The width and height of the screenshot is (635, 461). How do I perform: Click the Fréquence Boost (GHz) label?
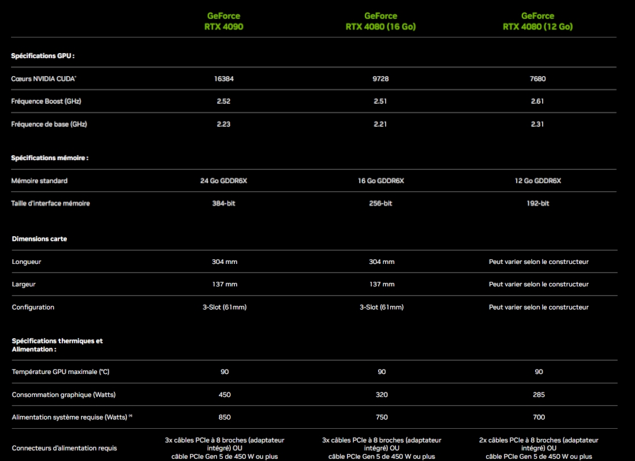pos(46,101)
